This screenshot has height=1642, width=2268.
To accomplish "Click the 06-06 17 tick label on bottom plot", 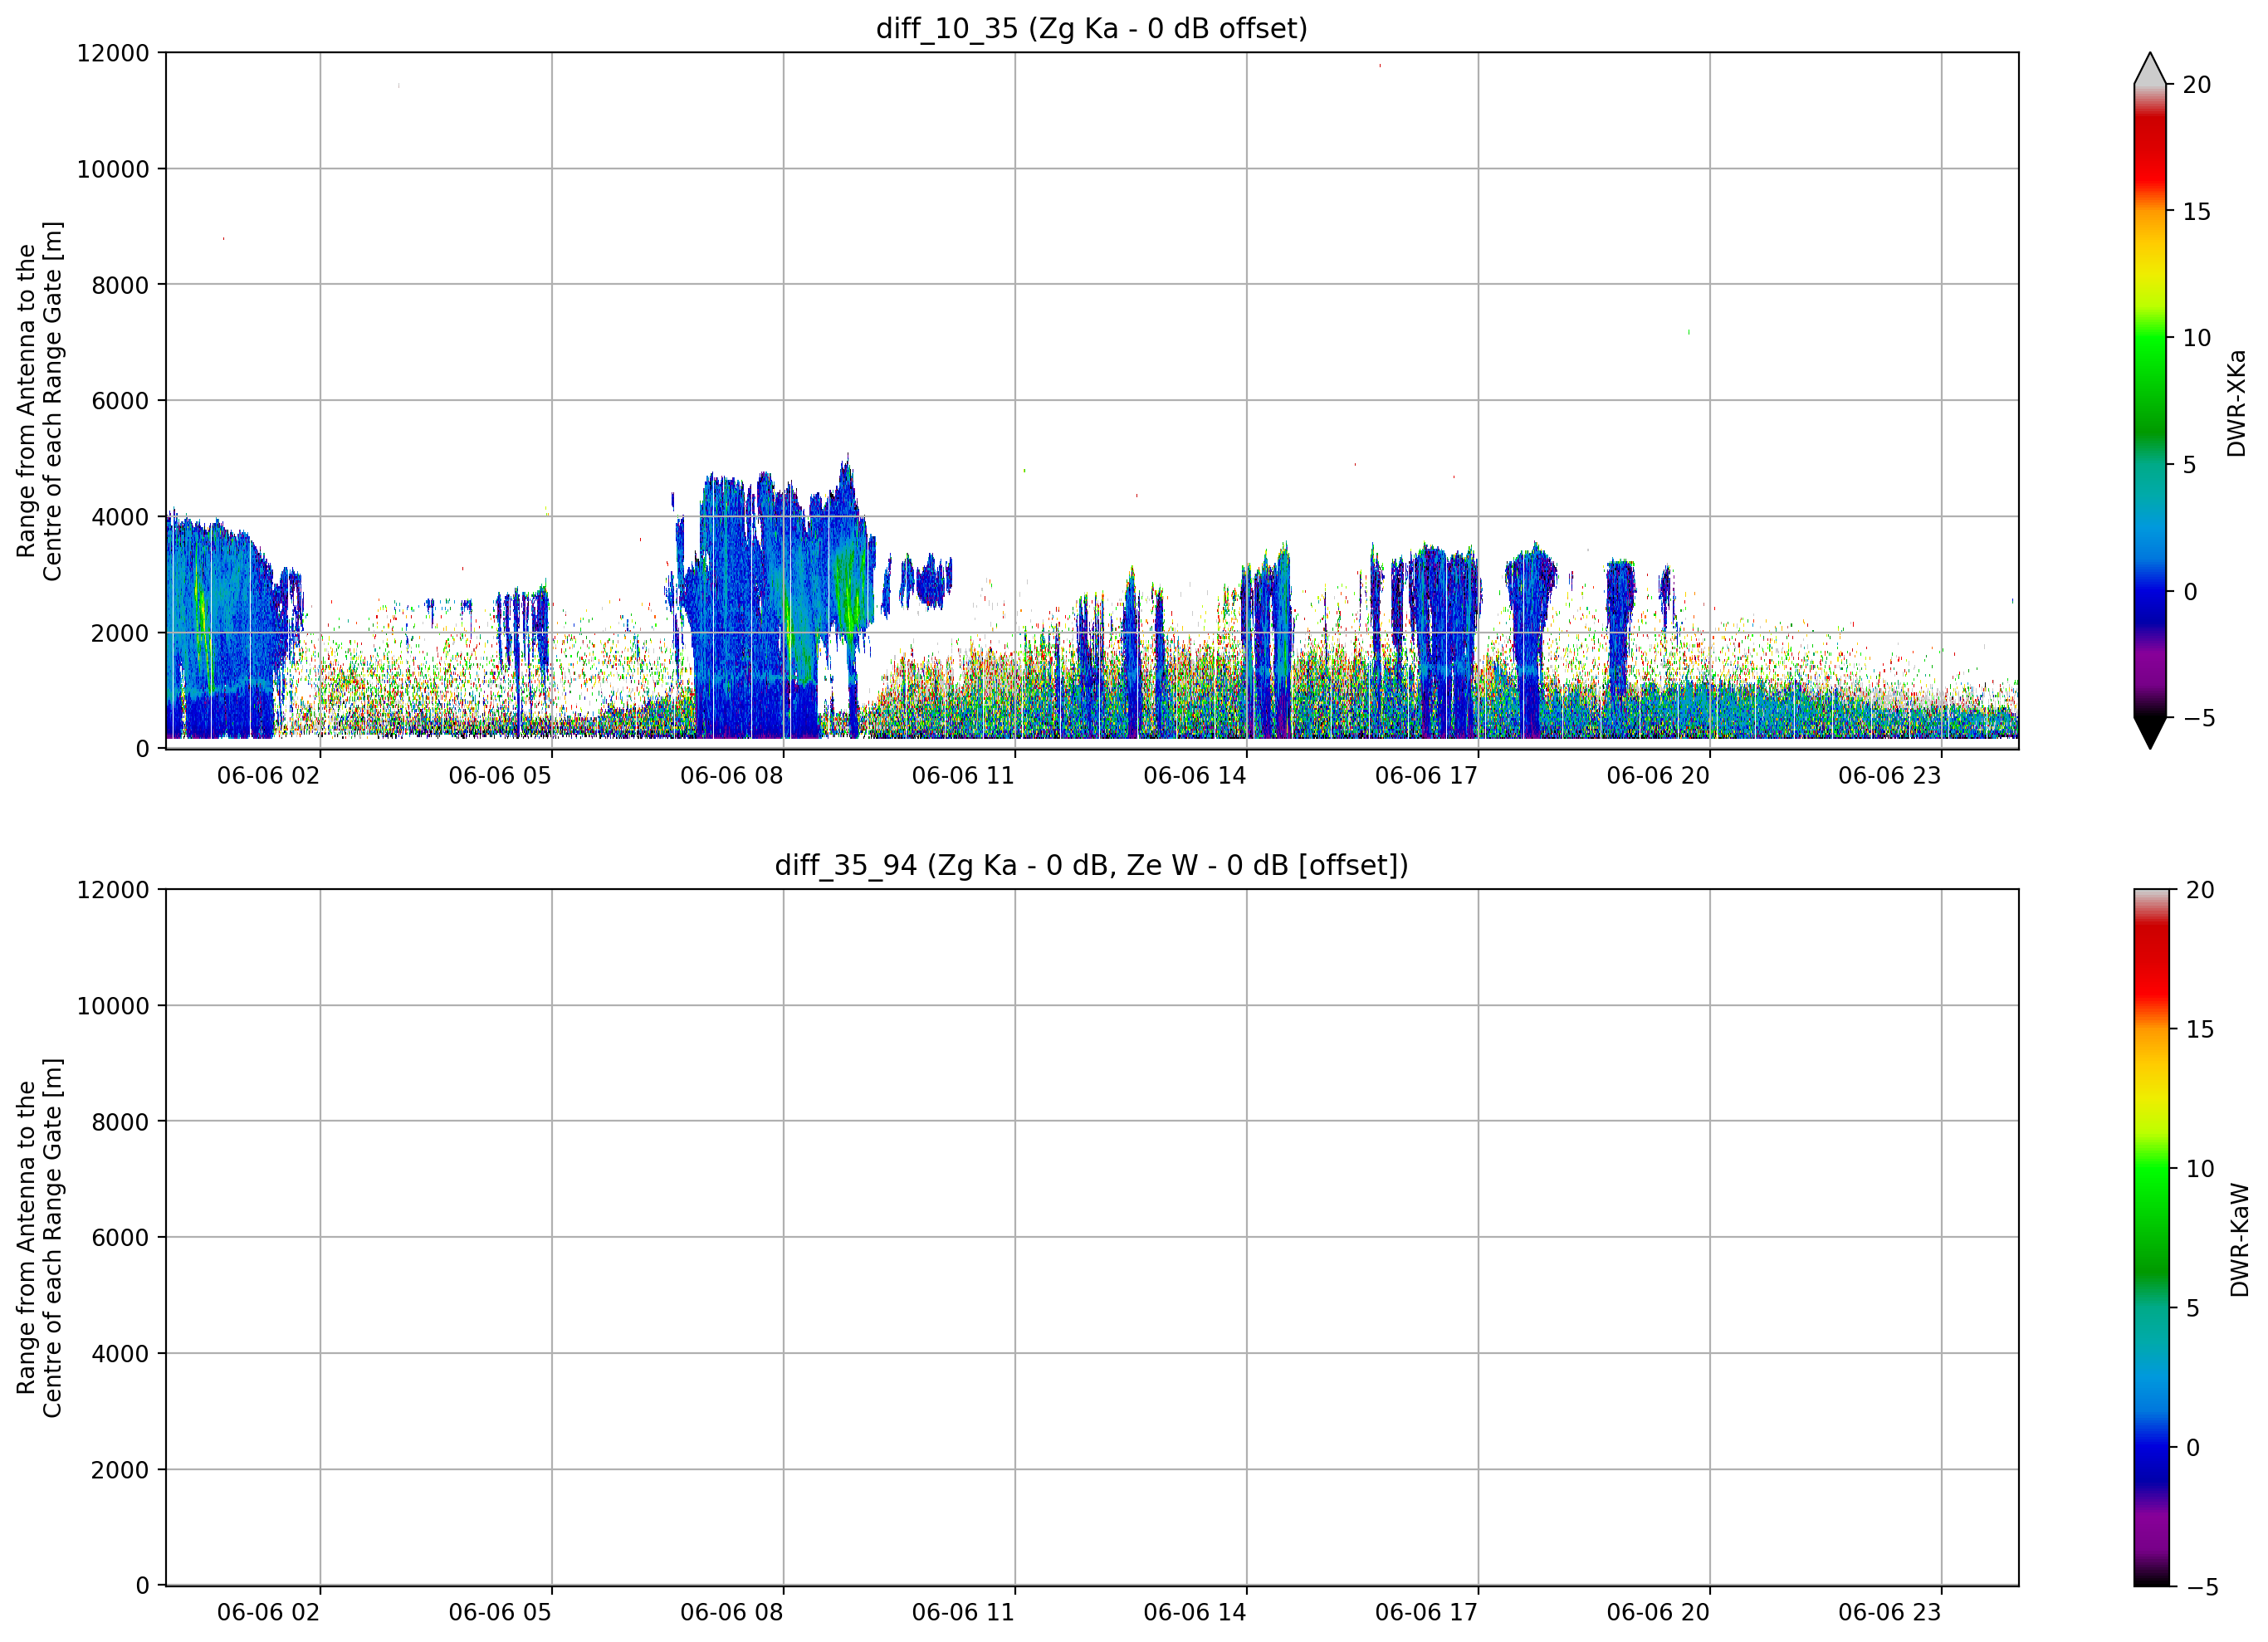I will (x=1426, y=1612).
